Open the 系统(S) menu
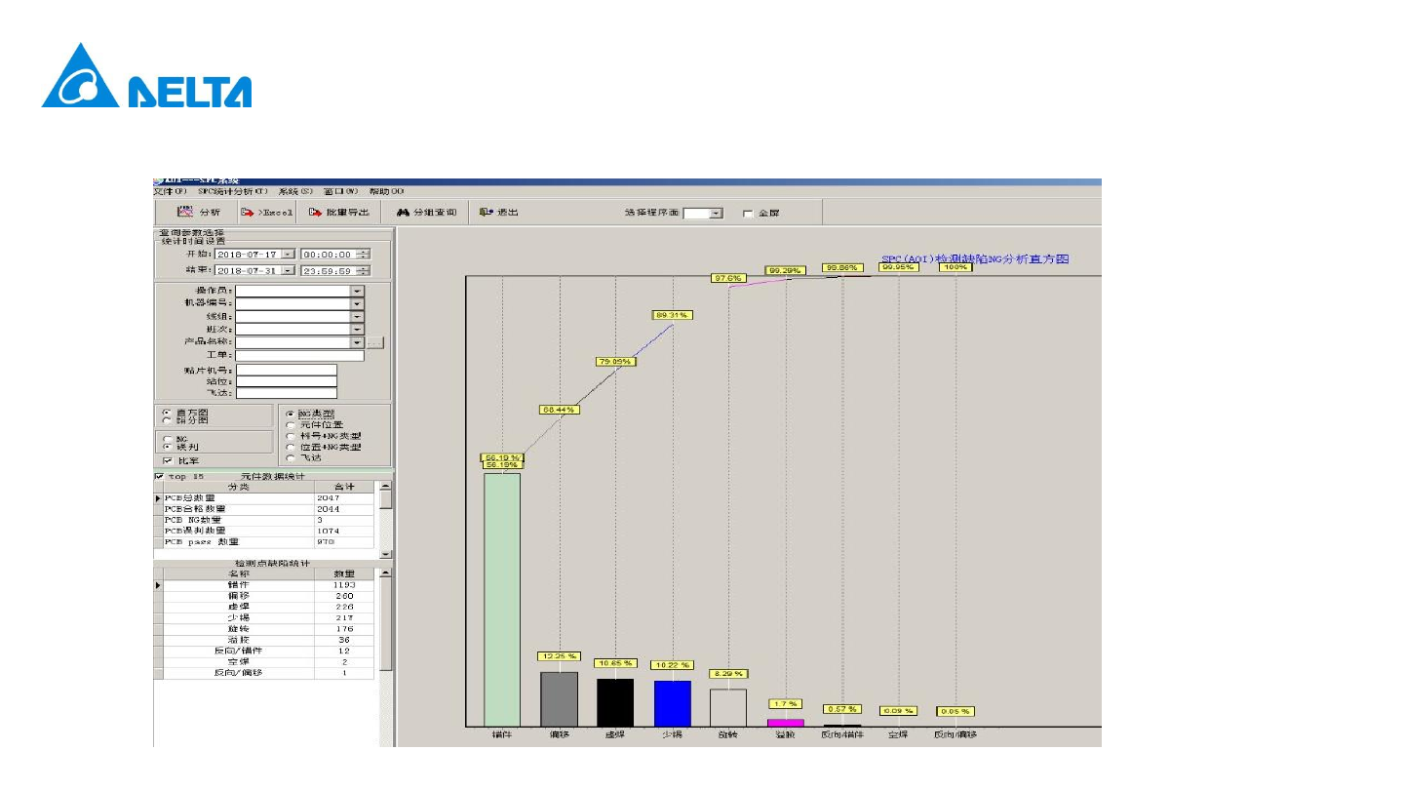 [294, 191]
